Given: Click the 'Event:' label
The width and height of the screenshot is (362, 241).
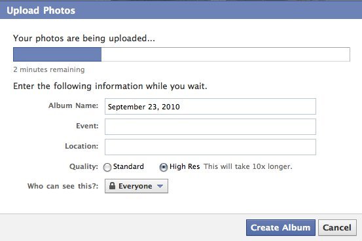Looking at the screenshot, I should [87, 126].
